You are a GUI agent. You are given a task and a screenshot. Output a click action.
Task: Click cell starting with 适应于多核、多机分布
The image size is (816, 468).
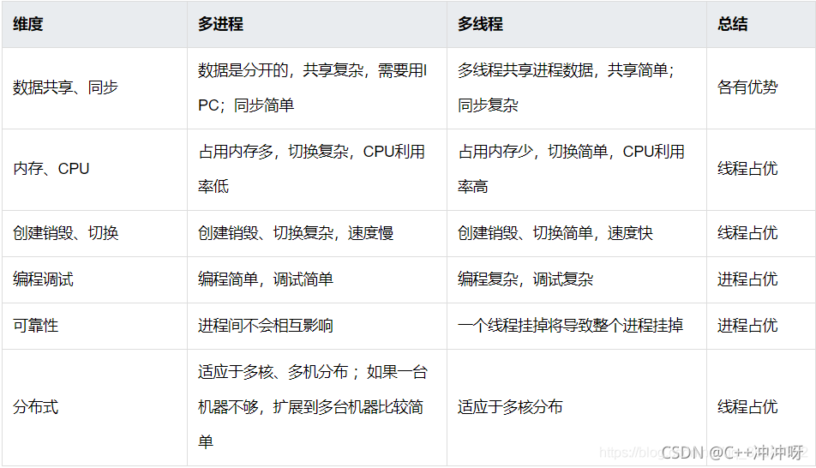317,408
